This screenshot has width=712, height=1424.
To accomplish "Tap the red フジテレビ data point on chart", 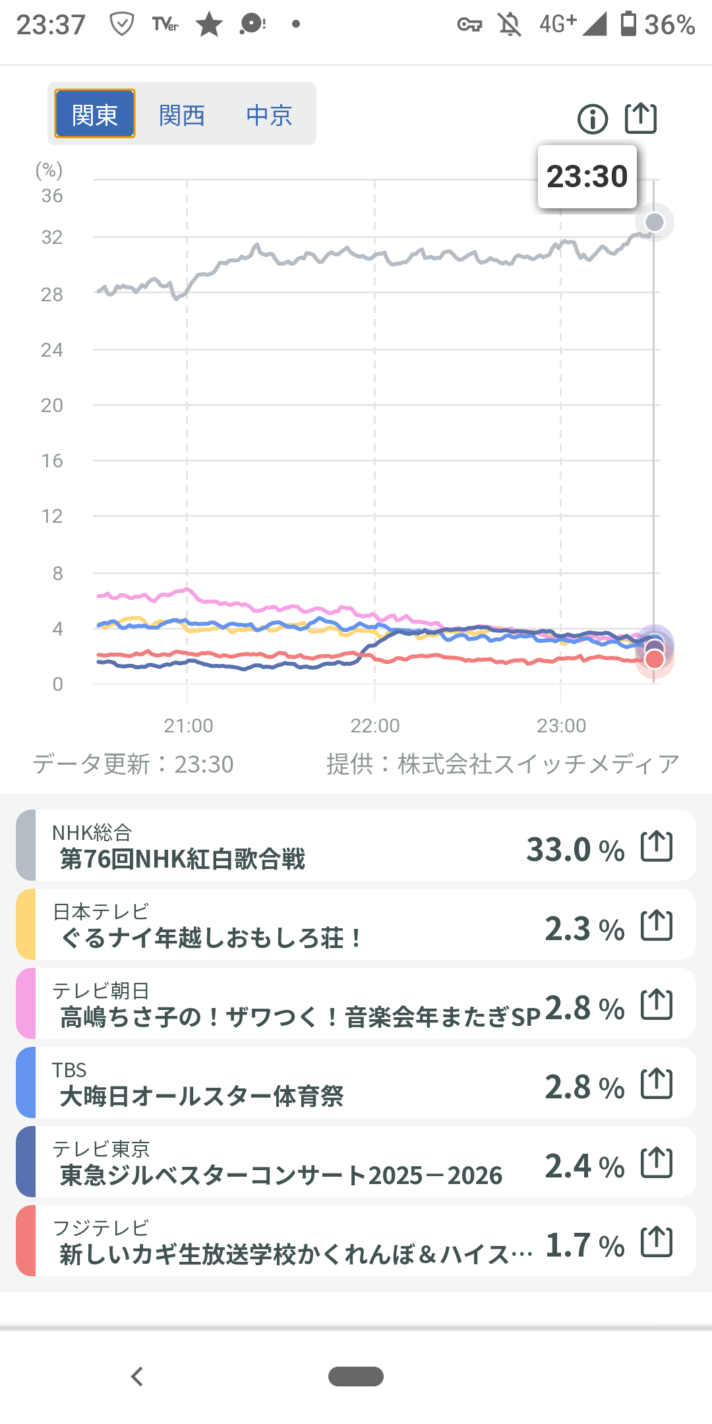I will [654, 660].
